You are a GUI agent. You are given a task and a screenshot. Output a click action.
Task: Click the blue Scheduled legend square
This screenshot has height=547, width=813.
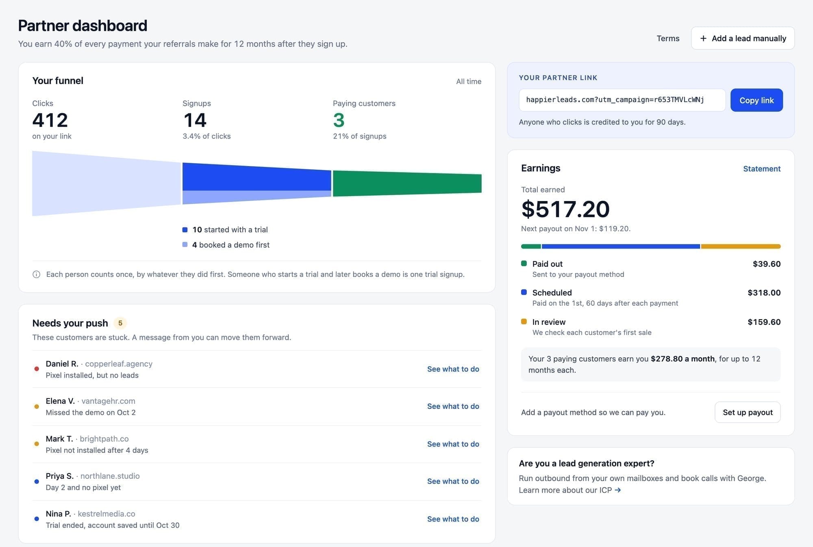524,292
